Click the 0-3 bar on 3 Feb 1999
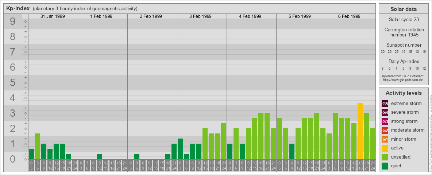This screenshot has width=432, height=175. (180, 149)
